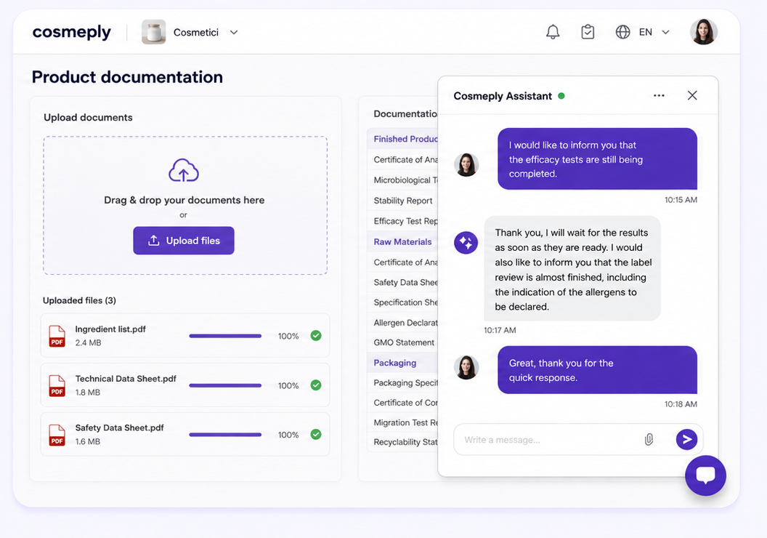This screenshot has height=538, width=767.
Task: Open the user profile avatar in header
Action: [703, 32]
